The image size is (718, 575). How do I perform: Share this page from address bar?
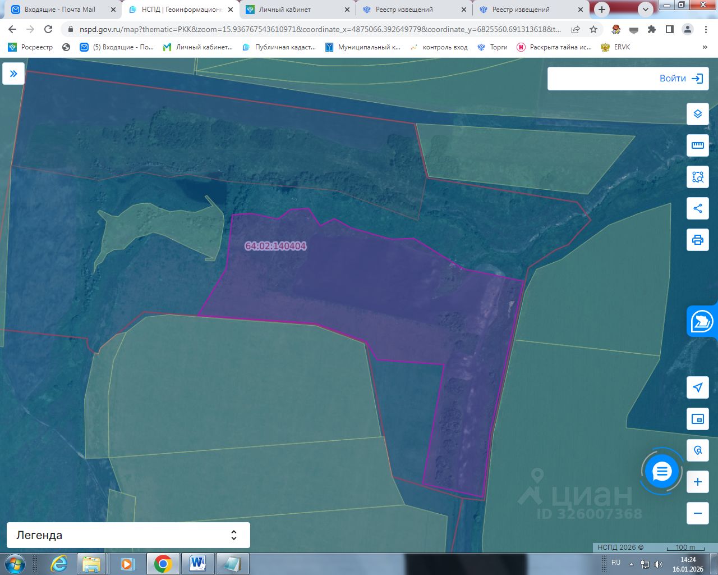pos(576,29)
